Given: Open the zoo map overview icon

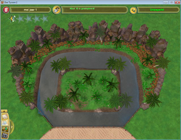Looking at the screenshot, I should tap(5, 116).
